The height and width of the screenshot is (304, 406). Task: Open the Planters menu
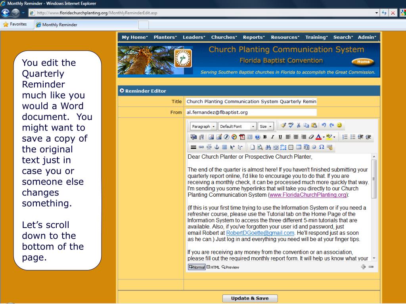pos(165,37)
